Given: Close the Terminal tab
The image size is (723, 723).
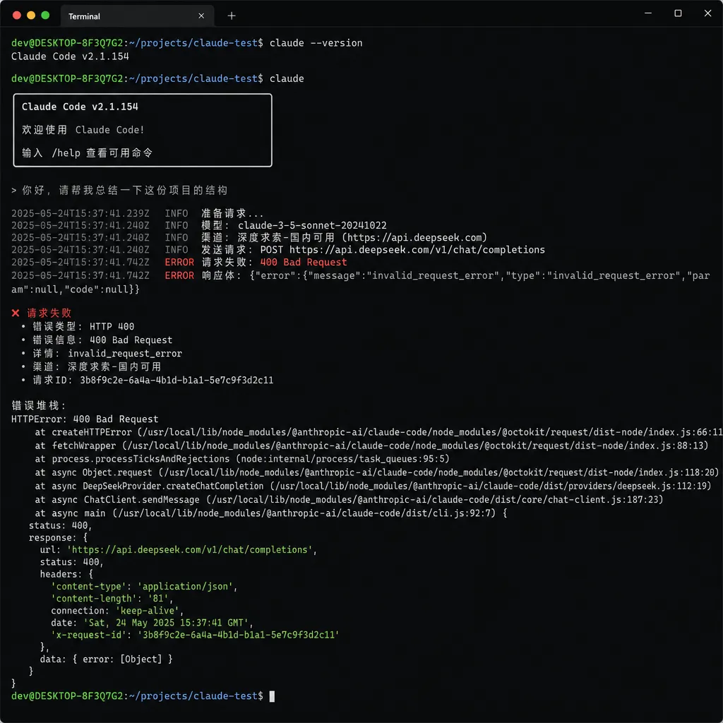Looking at the screenshot, I should pos(201,16).
